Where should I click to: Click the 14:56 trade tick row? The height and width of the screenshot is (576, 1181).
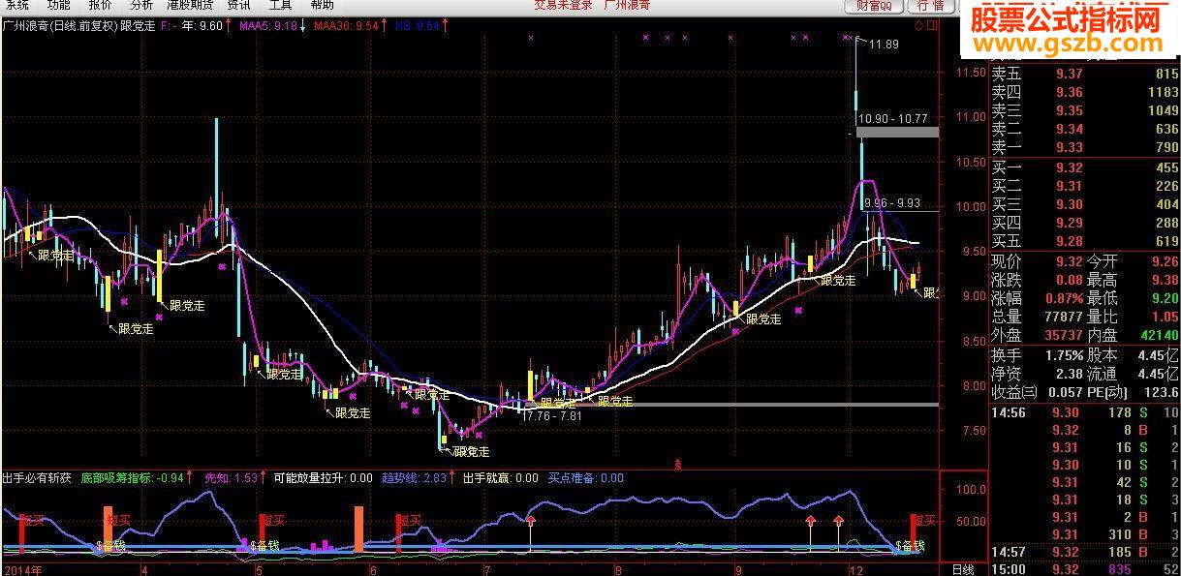tap(1085, 413)
